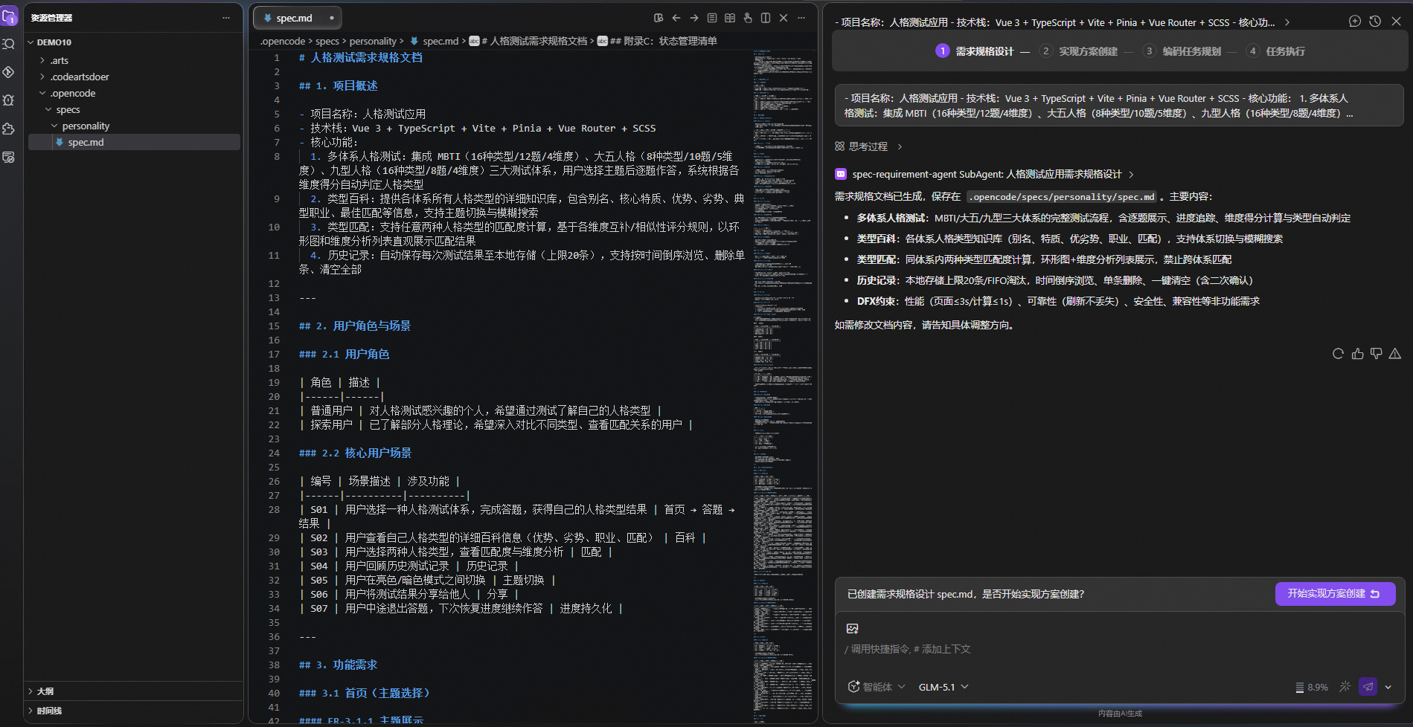Send the message with the paper plane
Screen dimensions: 1413x727
1368,687
